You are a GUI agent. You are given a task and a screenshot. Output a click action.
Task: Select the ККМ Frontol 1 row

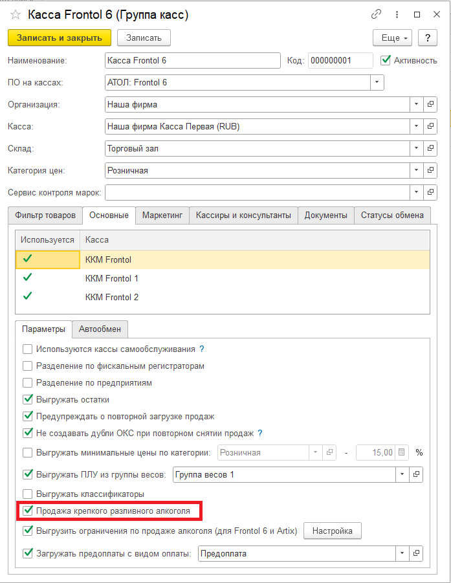112,278
